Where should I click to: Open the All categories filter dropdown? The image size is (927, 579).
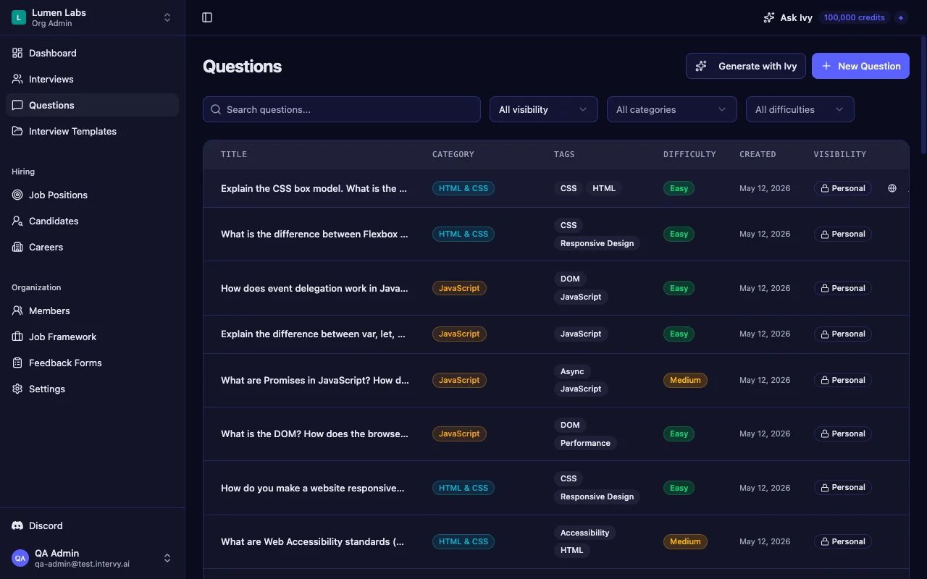coord(672,109)
